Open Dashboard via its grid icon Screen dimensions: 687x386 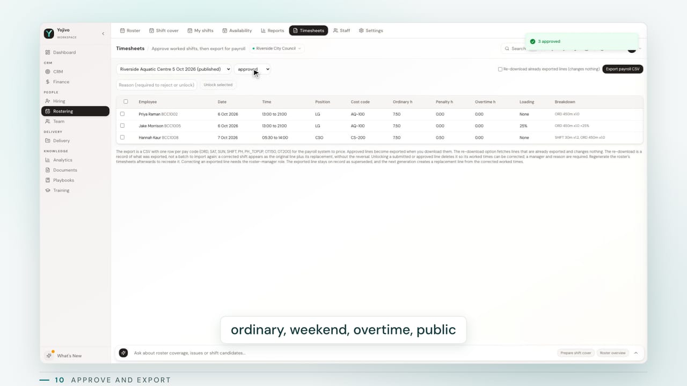(x=48, y=53)
